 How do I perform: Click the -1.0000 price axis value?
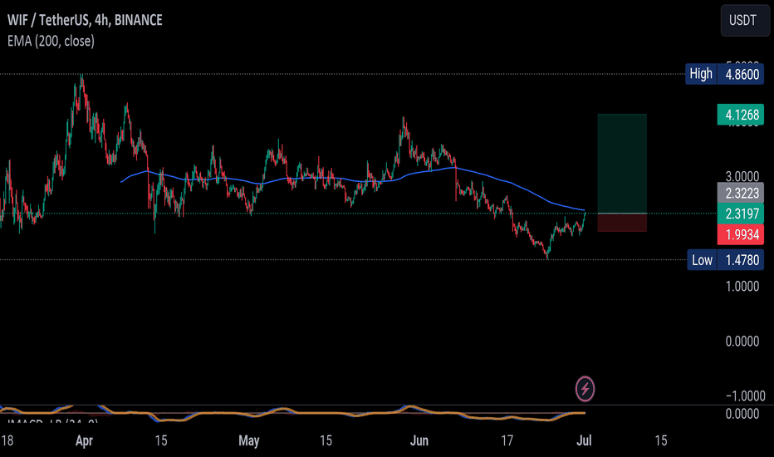(746, 396)
